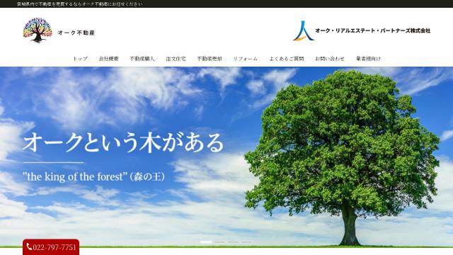This screenshot has height=255, width=453.
Task: Open 不動産売却 navigation item
Action: coord(210,59)
